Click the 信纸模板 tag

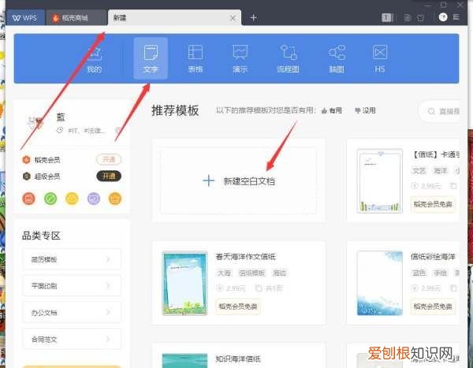(x=252, y=273)
